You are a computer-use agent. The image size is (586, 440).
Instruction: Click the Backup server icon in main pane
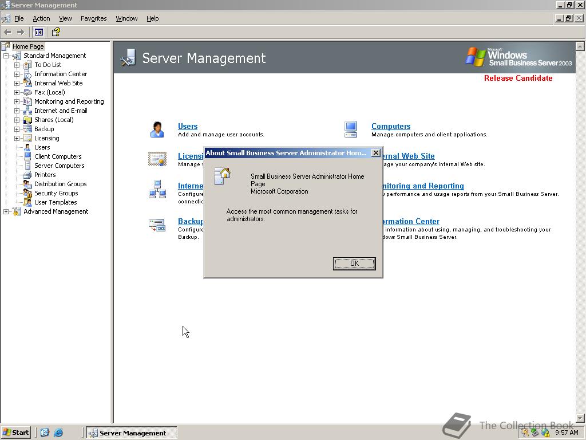click(x=157, y=225)
